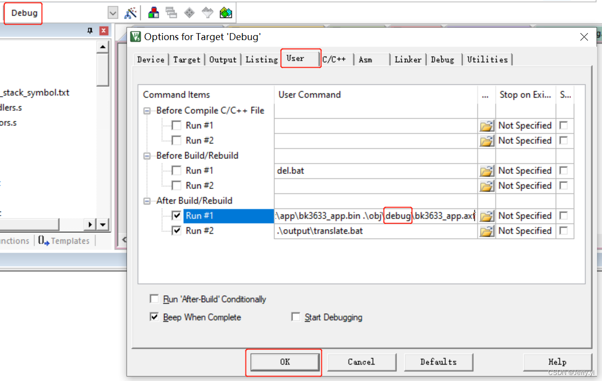This screenshot has width=602, height=381.
Task: Open Options for Target magic wand icon
Action: pos(131,13)
